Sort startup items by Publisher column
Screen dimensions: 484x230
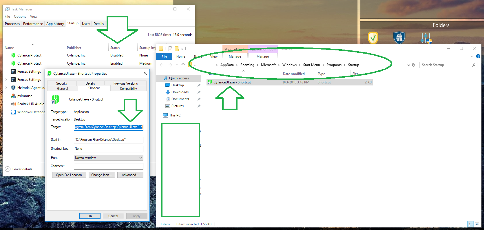point(87,48)
